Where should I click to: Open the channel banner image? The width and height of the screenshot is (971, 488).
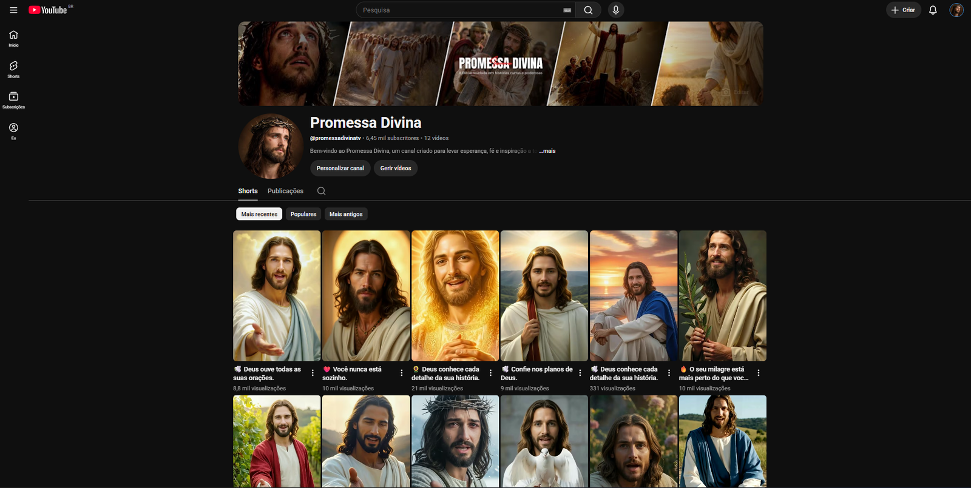501,64
